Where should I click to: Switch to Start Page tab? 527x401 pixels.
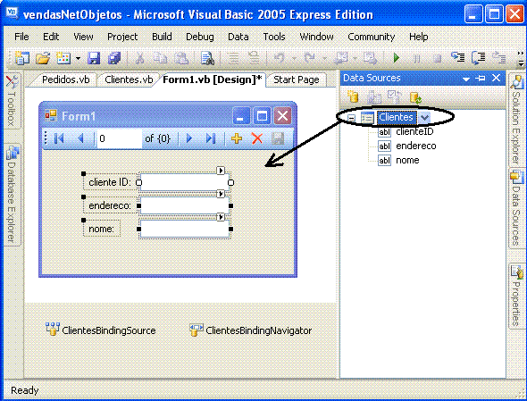pos(296,79)
